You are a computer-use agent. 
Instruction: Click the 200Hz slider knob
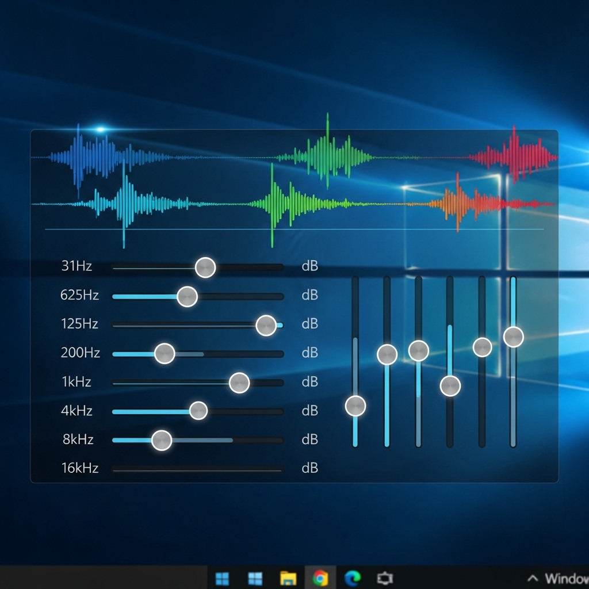(x=166, y=353)
